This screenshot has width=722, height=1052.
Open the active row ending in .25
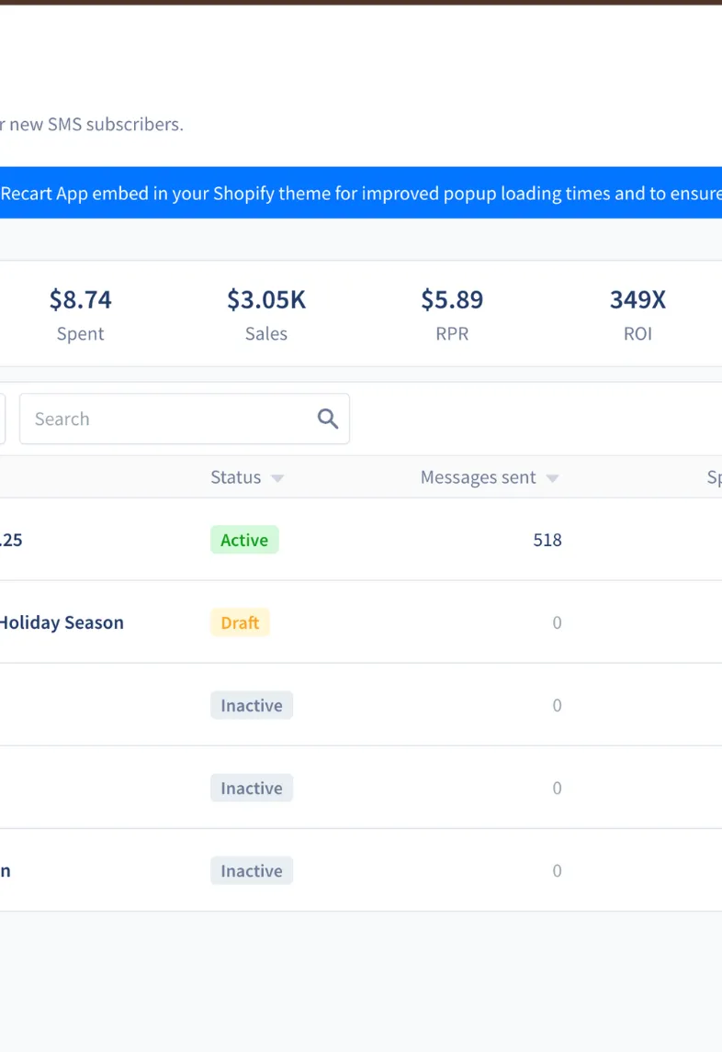11,540
